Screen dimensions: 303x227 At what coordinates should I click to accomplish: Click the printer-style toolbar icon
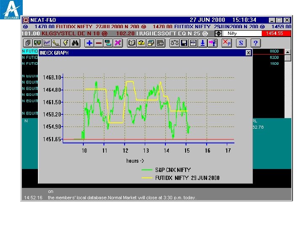pyautogui.click(x=160, y=43)
